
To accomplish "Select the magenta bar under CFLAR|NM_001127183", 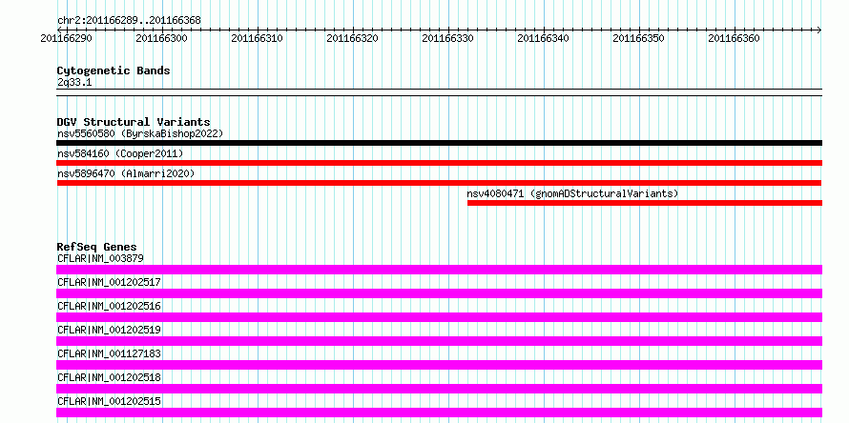I will pos(439,365).
